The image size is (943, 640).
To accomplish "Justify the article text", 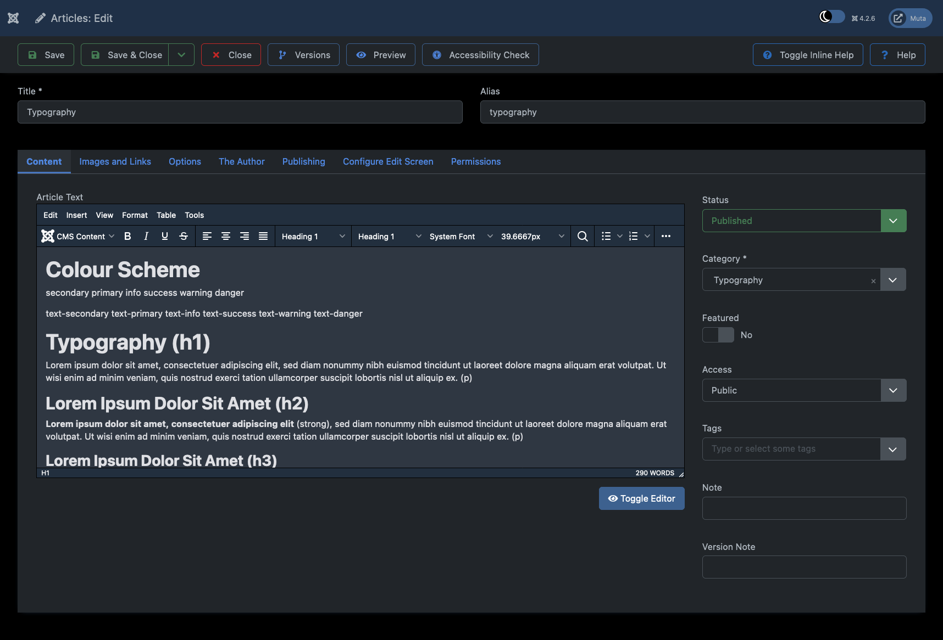I will coord(263,236).
